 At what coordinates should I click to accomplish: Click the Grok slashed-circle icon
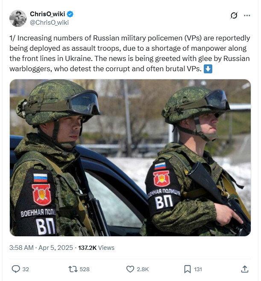tap(234, 15)
